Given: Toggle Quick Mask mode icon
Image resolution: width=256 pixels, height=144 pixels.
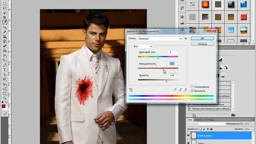Looking at the screenshot, I should tap(4, 113).
